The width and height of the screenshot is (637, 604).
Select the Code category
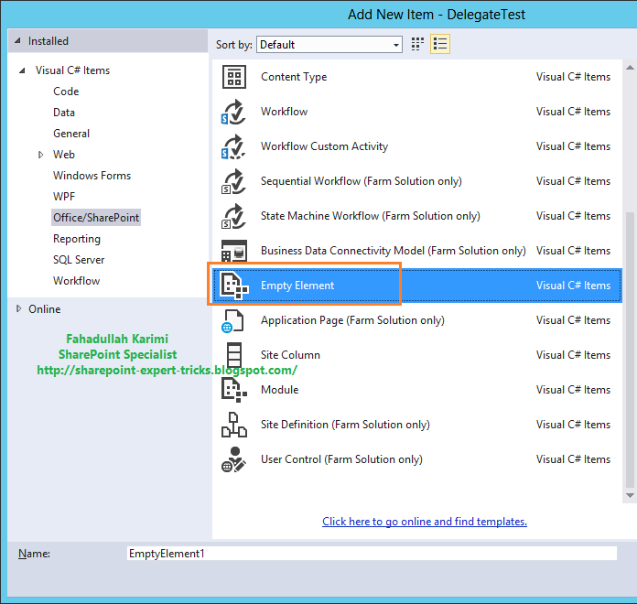(66, 92)
